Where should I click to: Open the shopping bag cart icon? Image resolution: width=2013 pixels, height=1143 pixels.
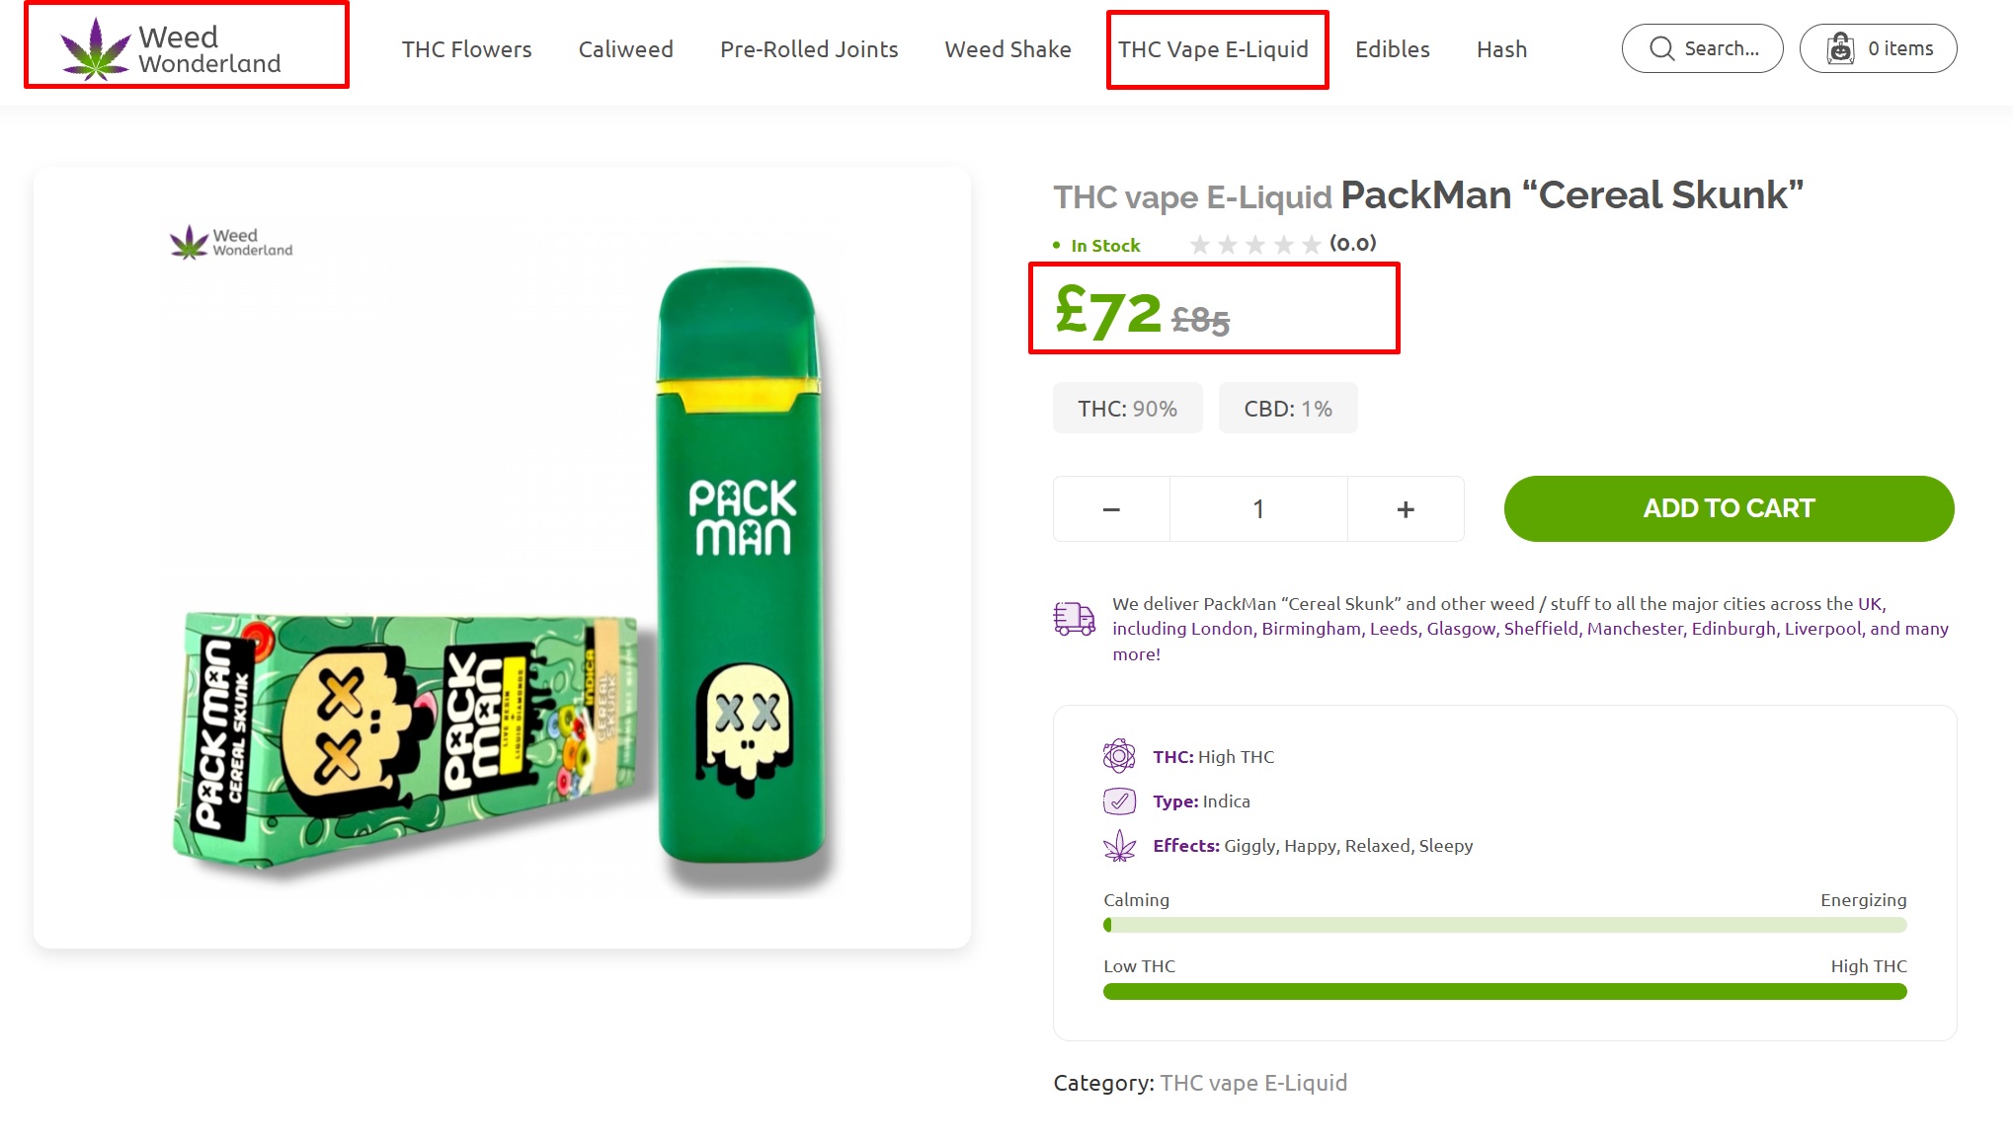tap(1840, 48)
